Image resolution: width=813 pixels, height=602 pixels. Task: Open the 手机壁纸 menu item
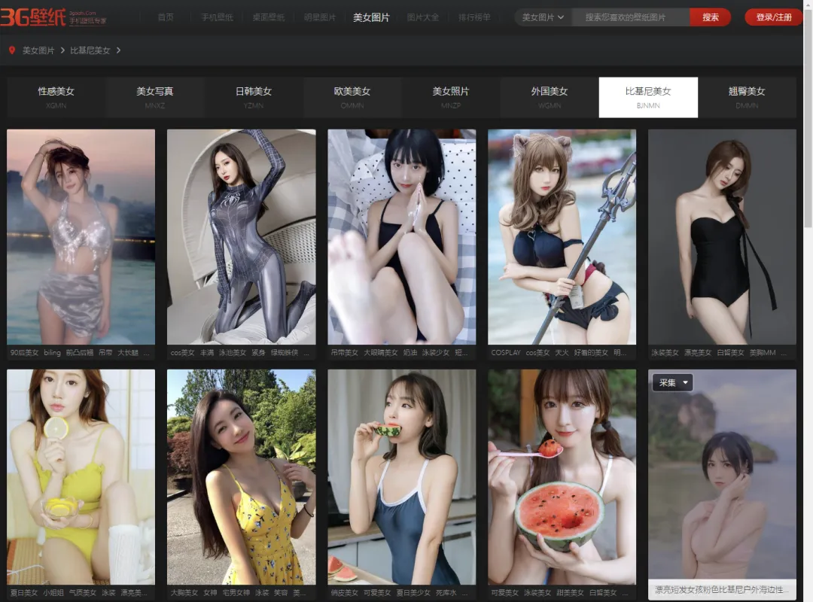click(217, 17)
